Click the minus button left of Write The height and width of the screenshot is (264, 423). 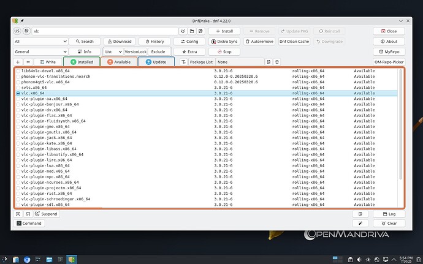[28, 62]
